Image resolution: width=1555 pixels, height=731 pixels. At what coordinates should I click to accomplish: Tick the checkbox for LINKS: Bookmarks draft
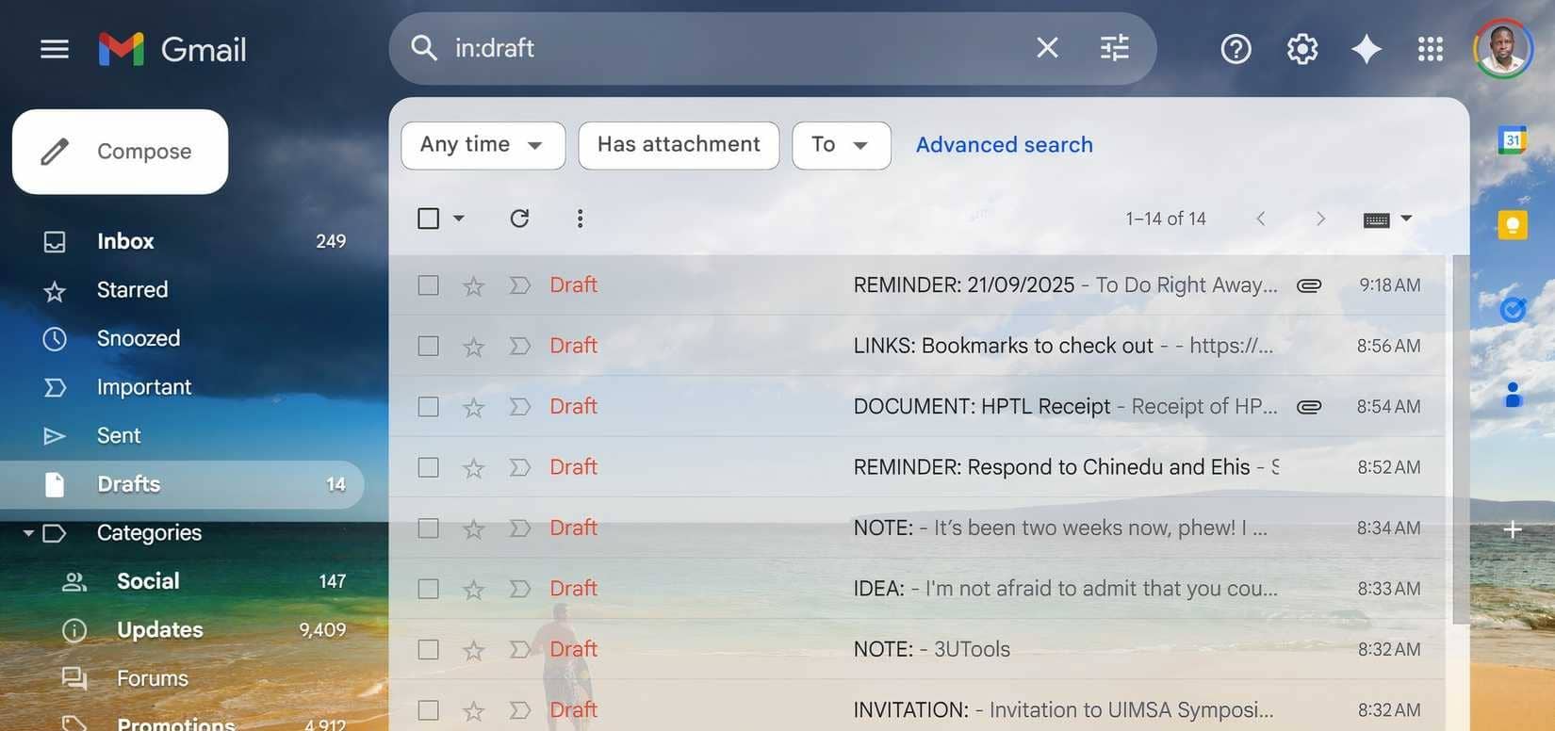(428, 346)
